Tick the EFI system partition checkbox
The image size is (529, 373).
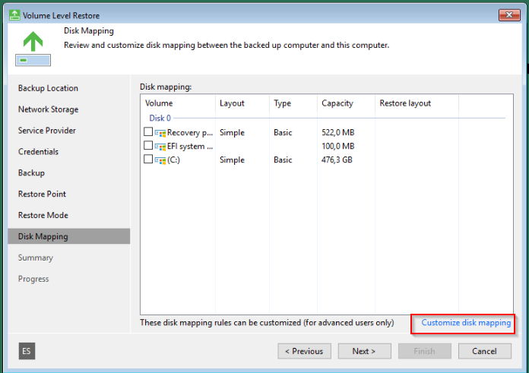pyautogui.click(x=148, y=147)
